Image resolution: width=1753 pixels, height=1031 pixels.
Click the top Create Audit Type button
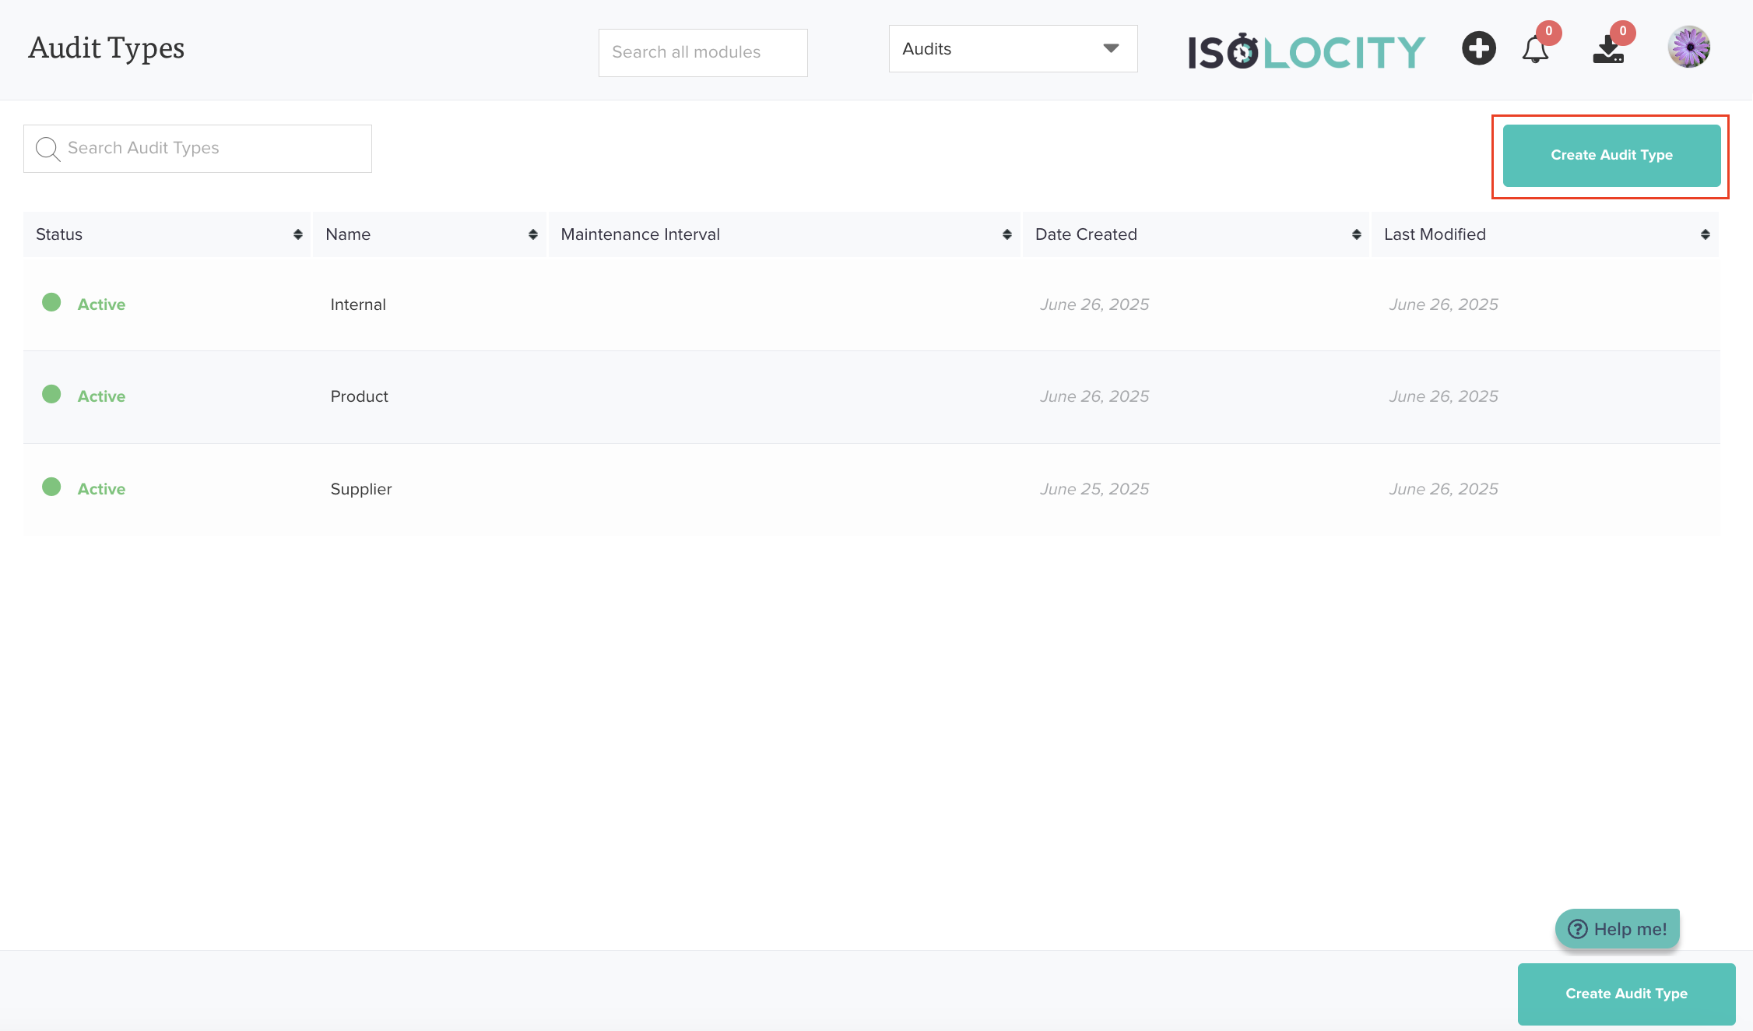coord(1611,155)
